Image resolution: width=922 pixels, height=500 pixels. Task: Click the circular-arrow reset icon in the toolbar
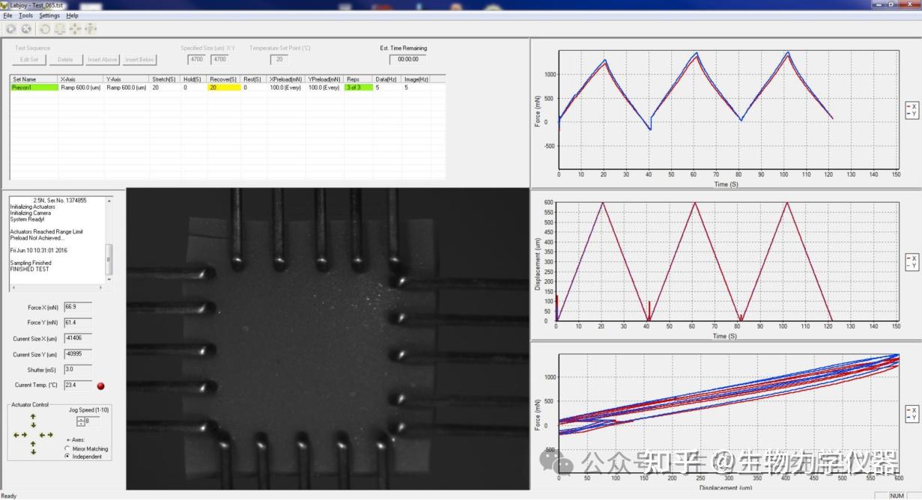click(x=44, y=29)
